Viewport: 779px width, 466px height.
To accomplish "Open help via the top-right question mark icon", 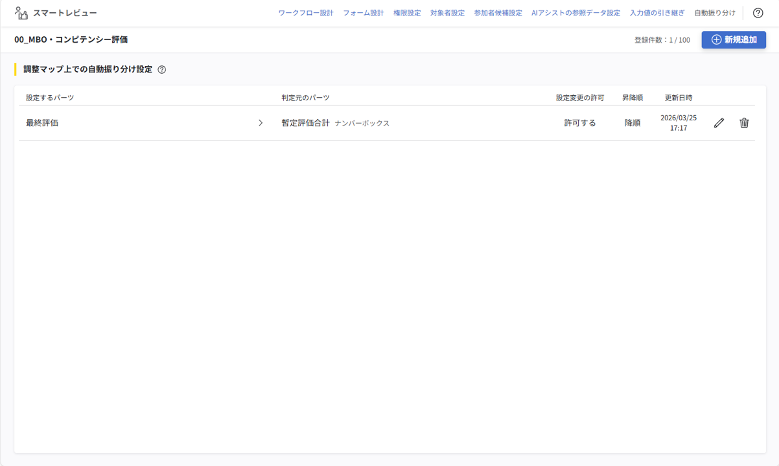I will (x=758, y=12).
